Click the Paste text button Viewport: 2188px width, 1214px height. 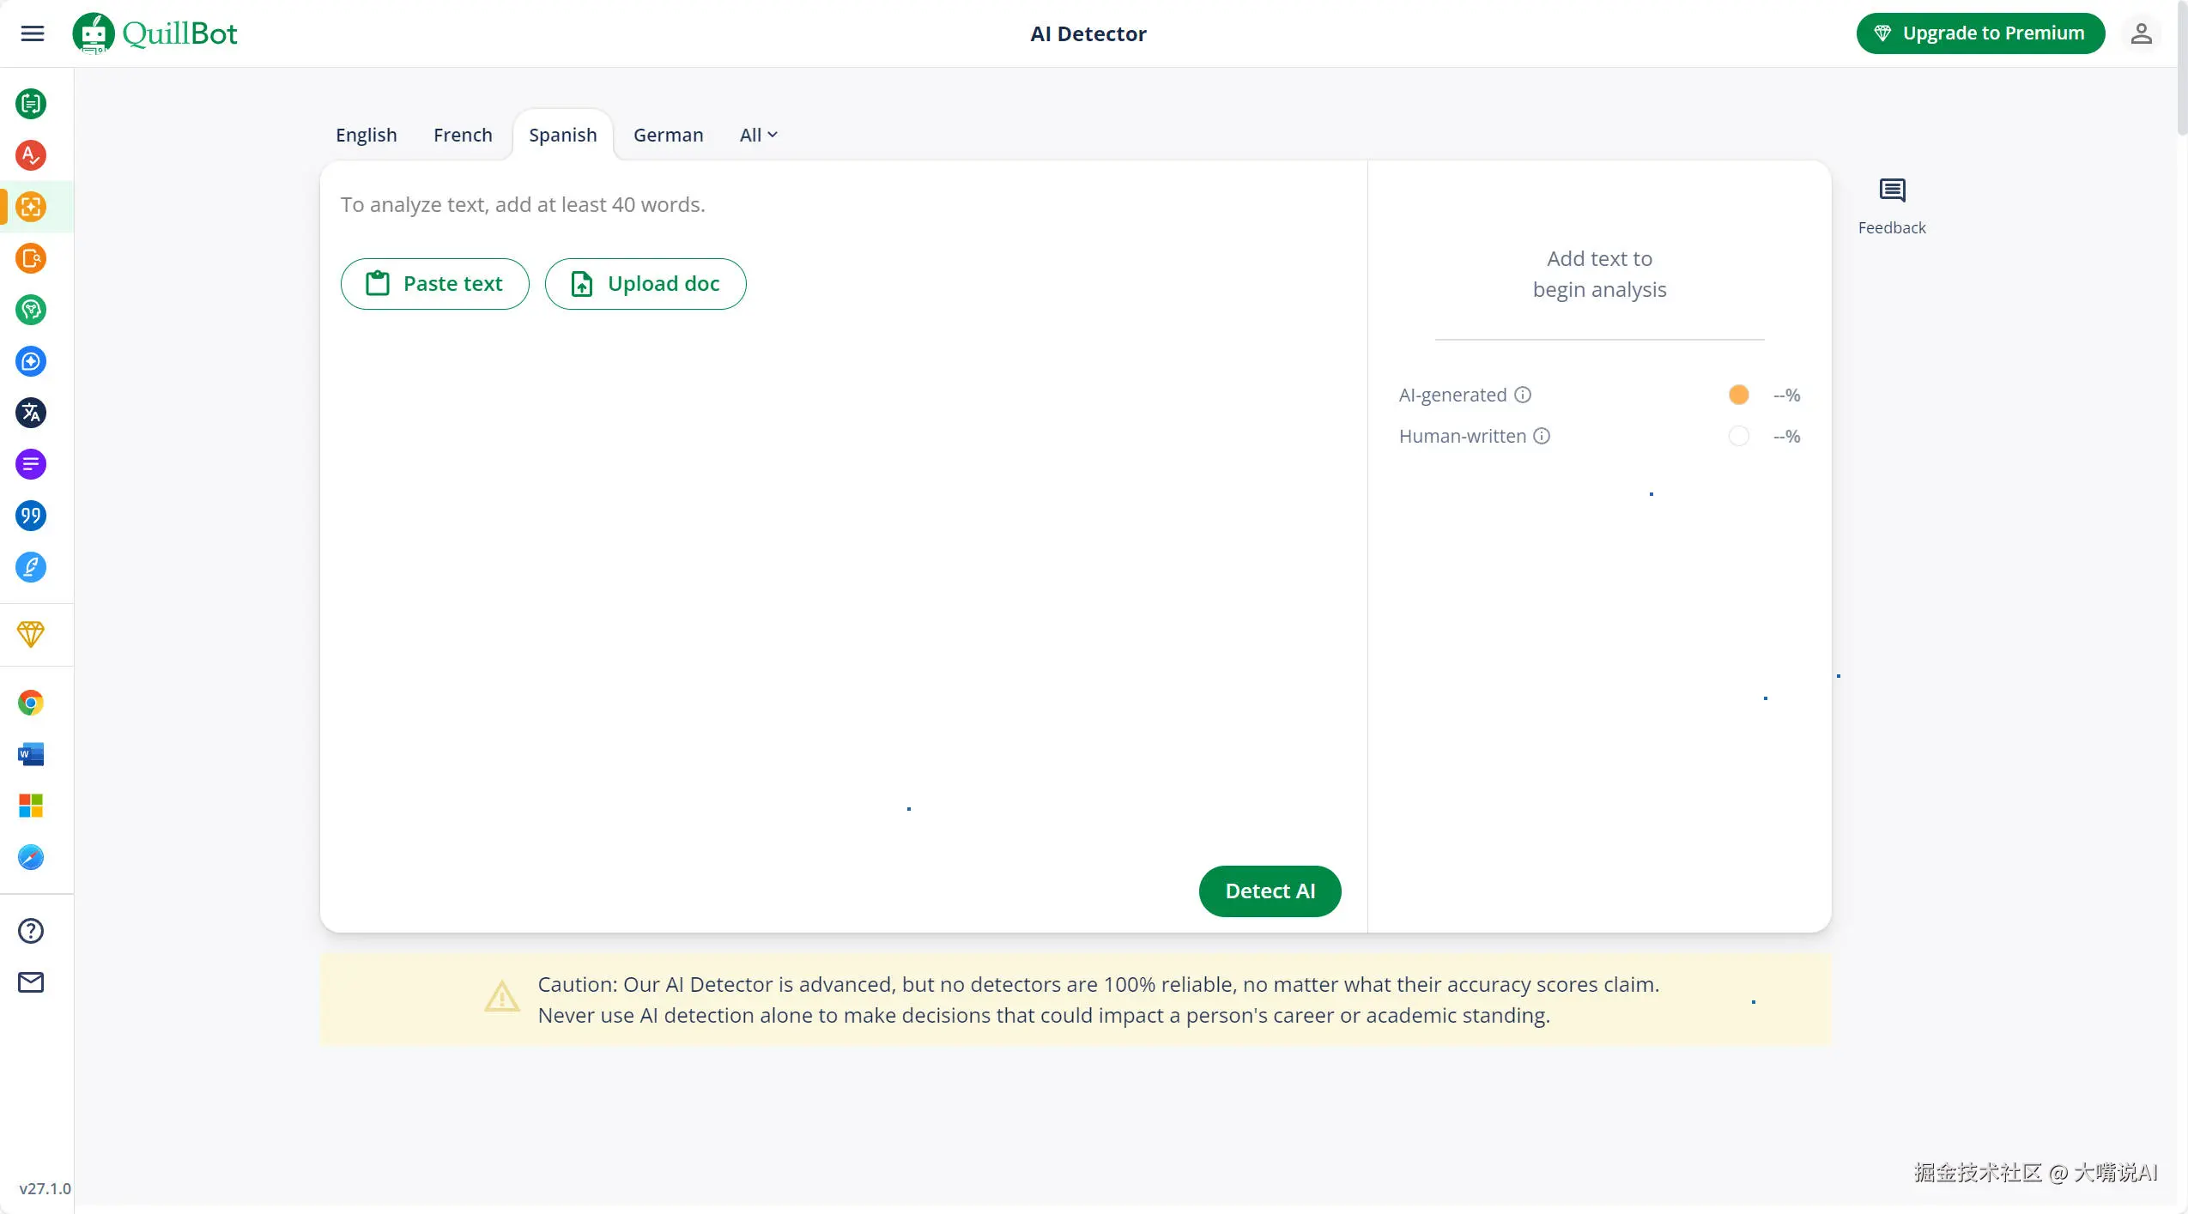click(x=435, y=284)
